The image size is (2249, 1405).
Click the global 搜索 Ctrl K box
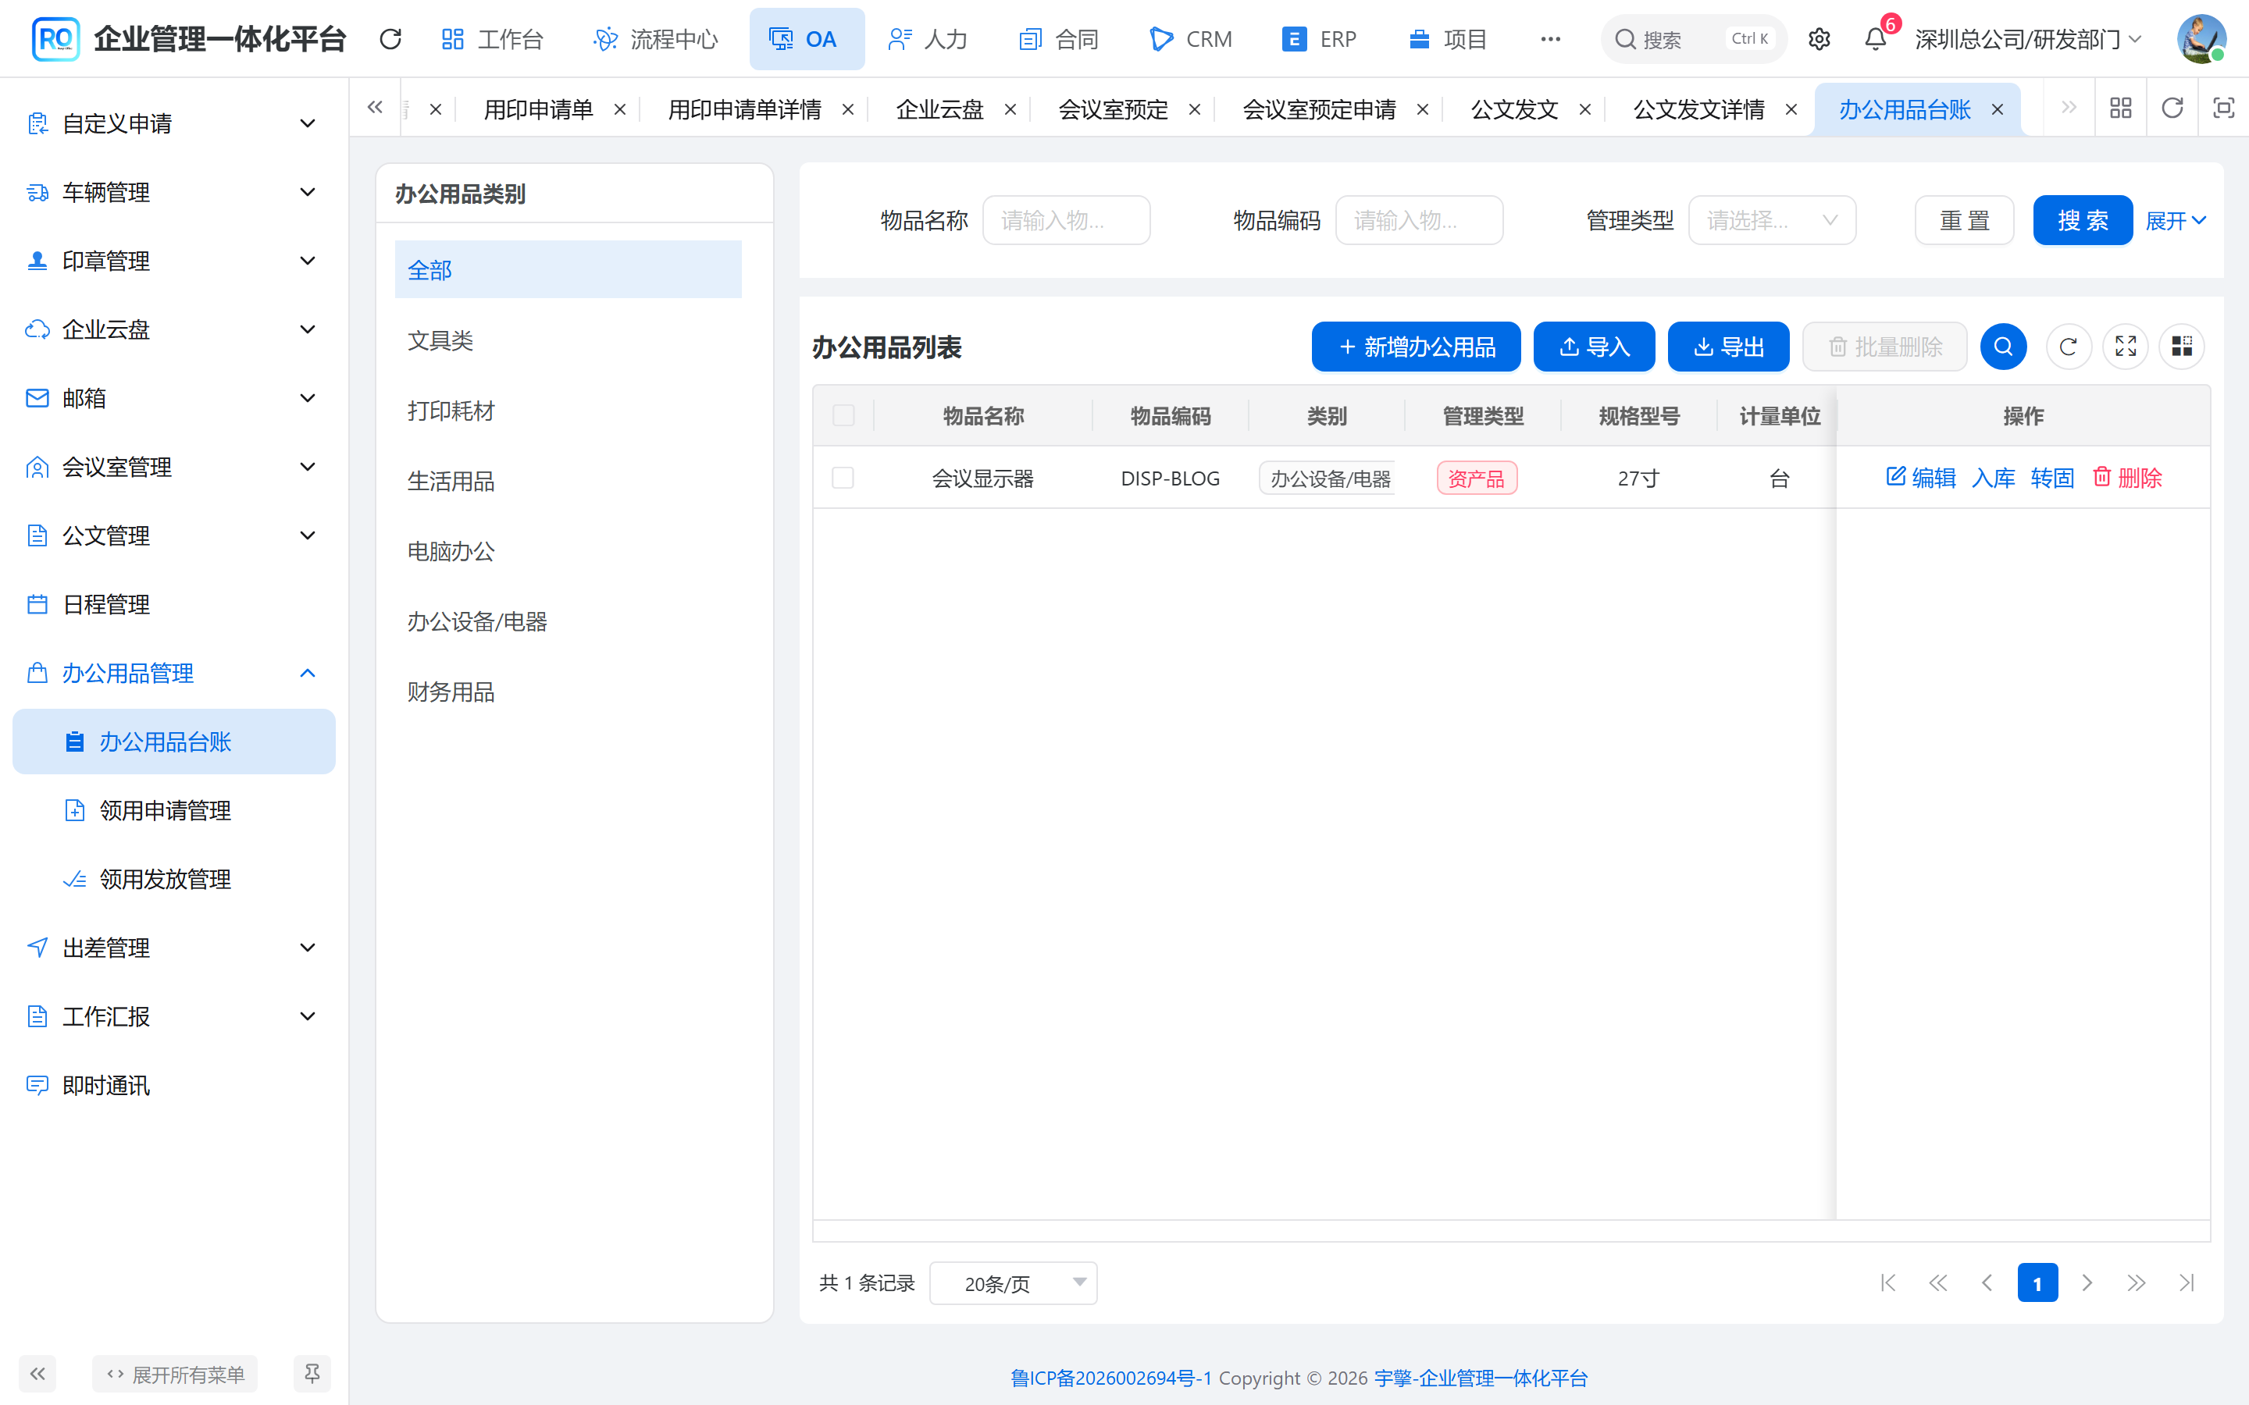click(1693, 39)
